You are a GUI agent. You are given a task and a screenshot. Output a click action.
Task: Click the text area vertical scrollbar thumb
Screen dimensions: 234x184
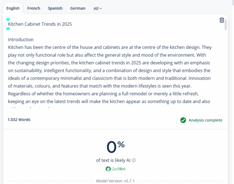[226, 25]
